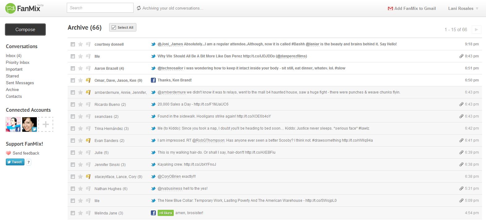Select the Nathan Hughes conversation checkbox

point(73,189)
